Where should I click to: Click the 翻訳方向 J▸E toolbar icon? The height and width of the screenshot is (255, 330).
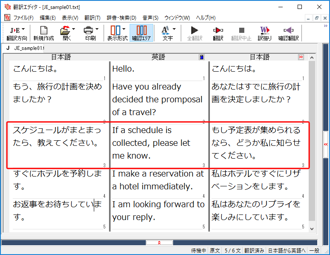click(15, 31)
